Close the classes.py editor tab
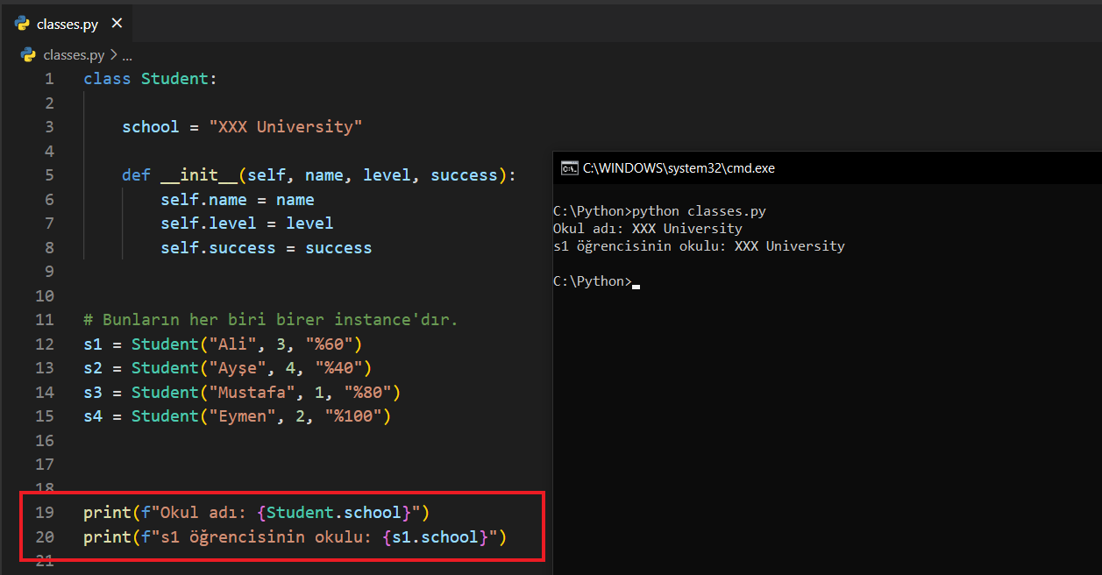 pyautogui.click(x=117, y=24)
